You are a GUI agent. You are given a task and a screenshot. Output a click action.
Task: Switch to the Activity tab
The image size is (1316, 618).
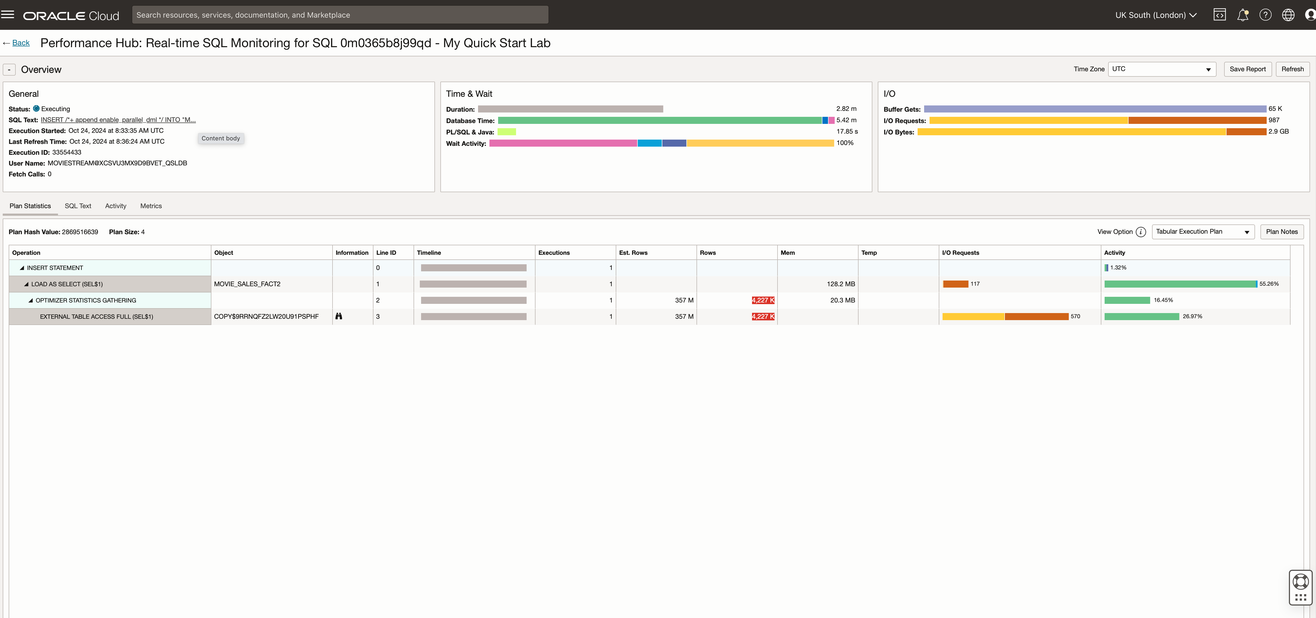coord(115,206)
